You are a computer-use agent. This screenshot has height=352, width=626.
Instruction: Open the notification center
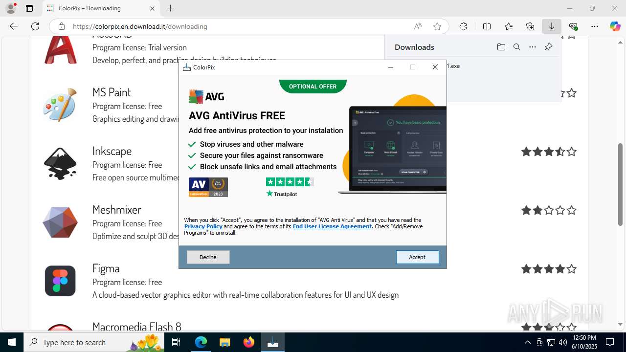coord(610,342)
